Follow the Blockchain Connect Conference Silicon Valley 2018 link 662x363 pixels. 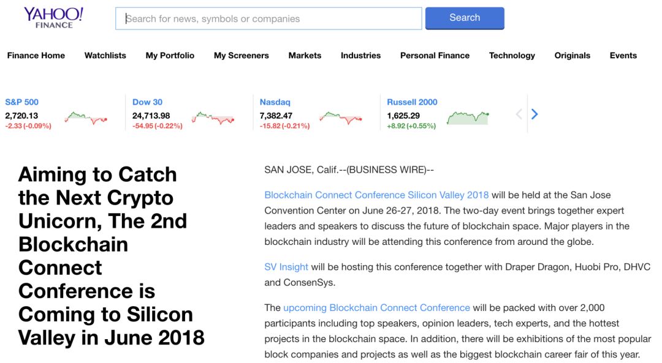point(376,195)
